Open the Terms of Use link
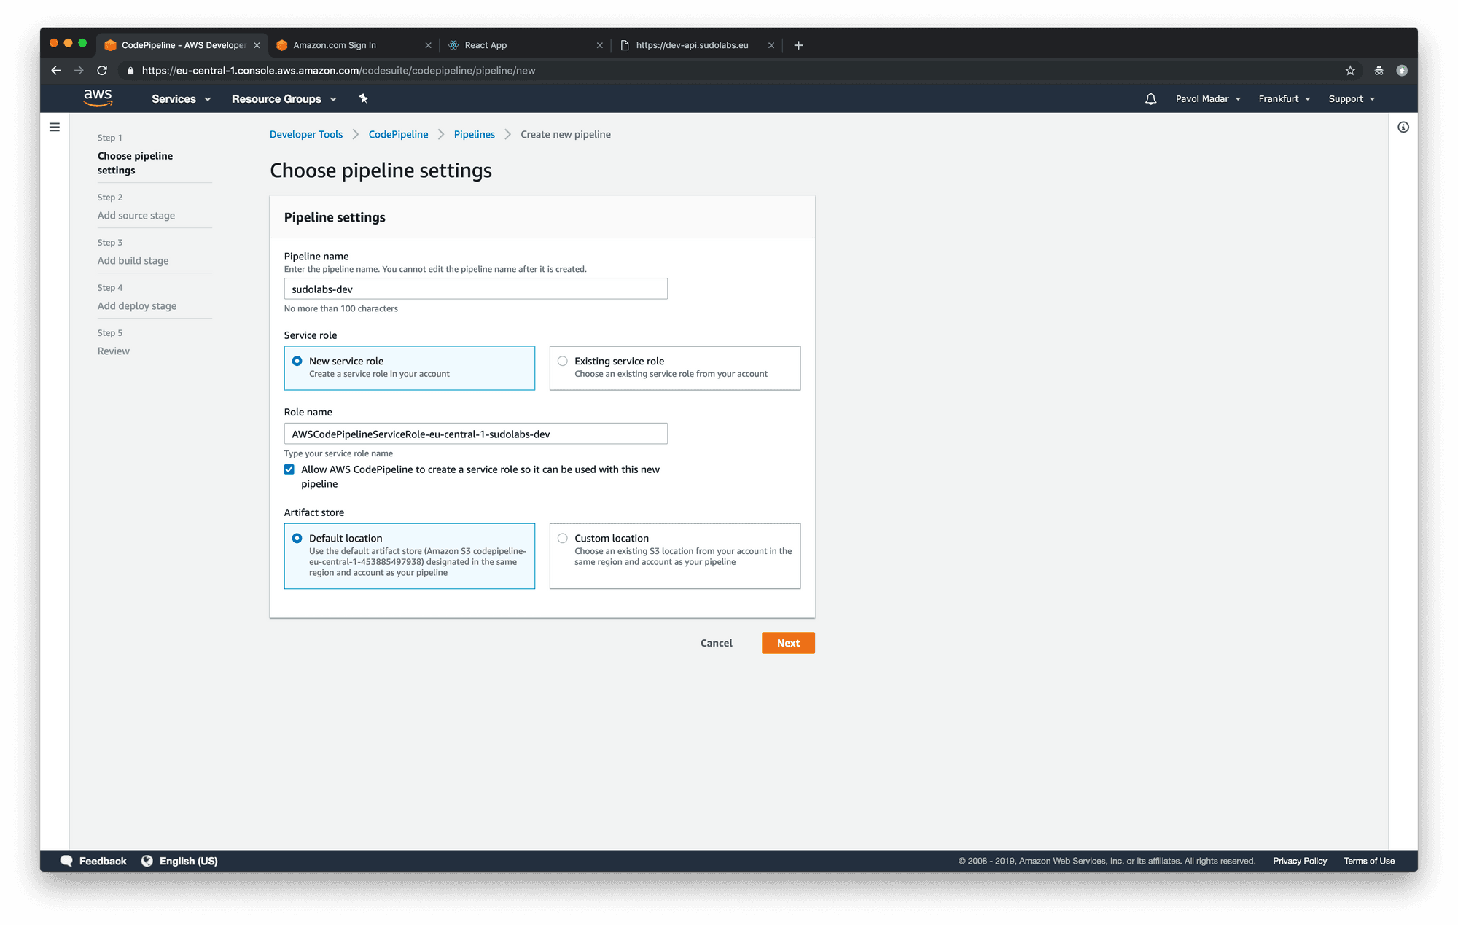 [x=1369, y=861]
